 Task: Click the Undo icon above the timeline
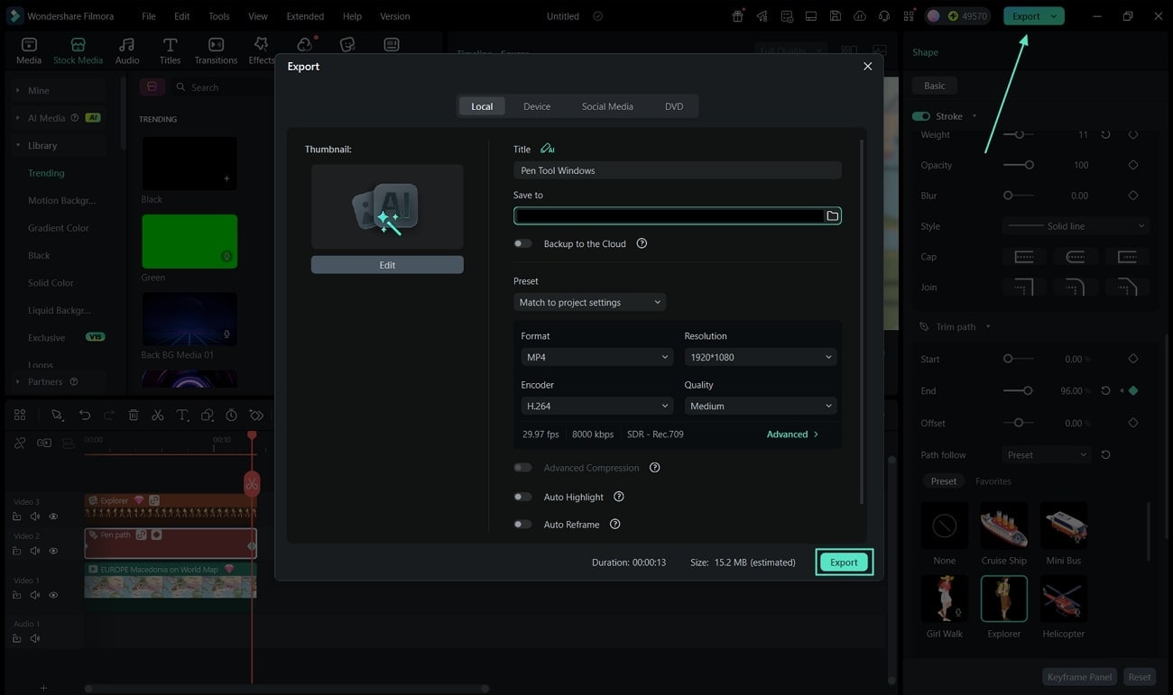pos(85,415)
